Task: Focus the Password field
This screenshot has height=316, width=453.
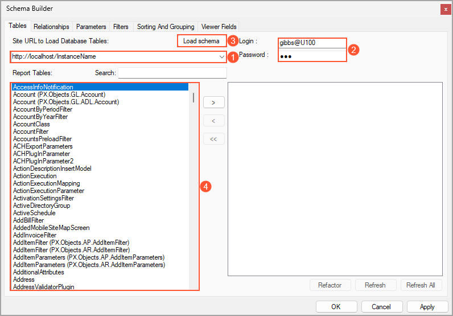Action: [x=312, y=56]
